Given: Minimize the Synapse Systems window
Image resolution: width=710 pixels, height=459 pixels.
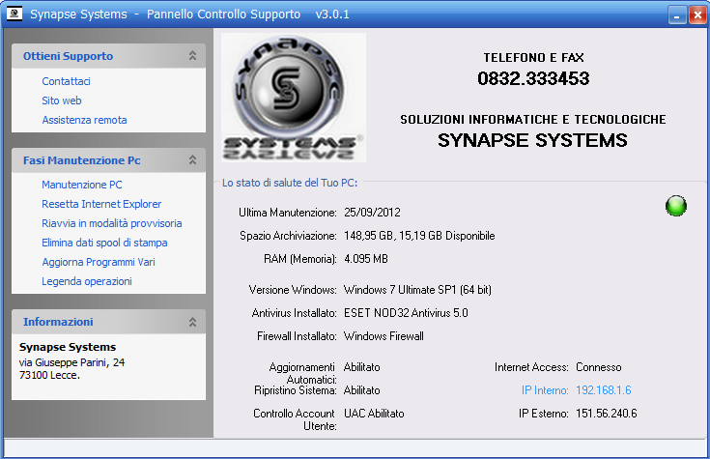Looking at the screenshot, I should click(677, 14).
